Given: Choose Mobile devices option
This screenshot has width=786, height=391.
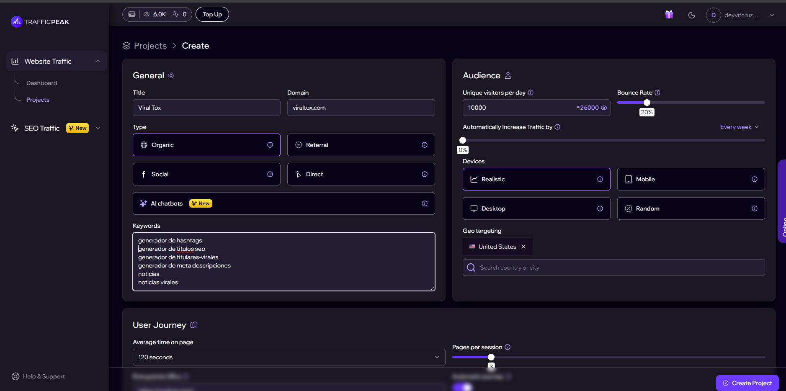Looking at the screenshot, I should (691, 179).
